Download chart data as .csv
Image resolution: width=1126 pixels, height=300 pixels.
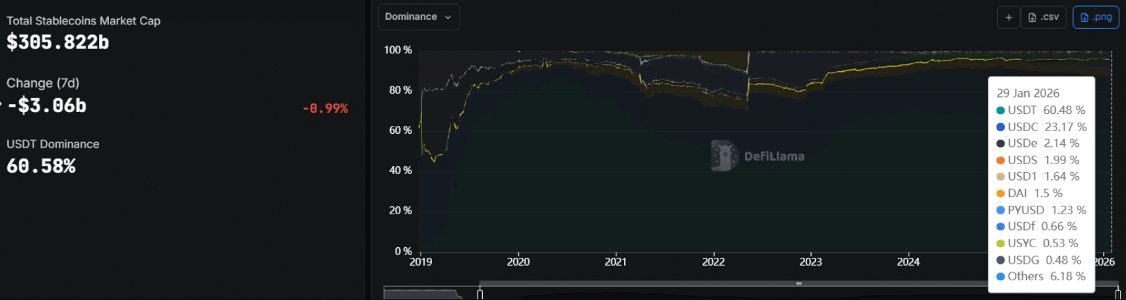click(1043, 18)
